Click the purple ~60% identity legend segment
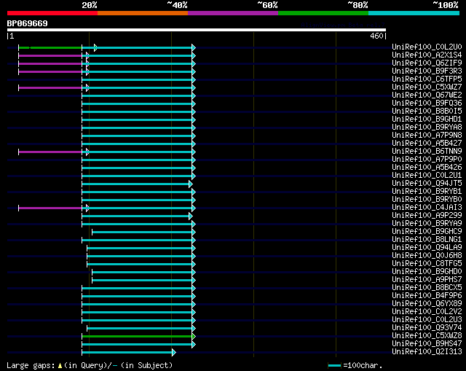 pos(233,13)
